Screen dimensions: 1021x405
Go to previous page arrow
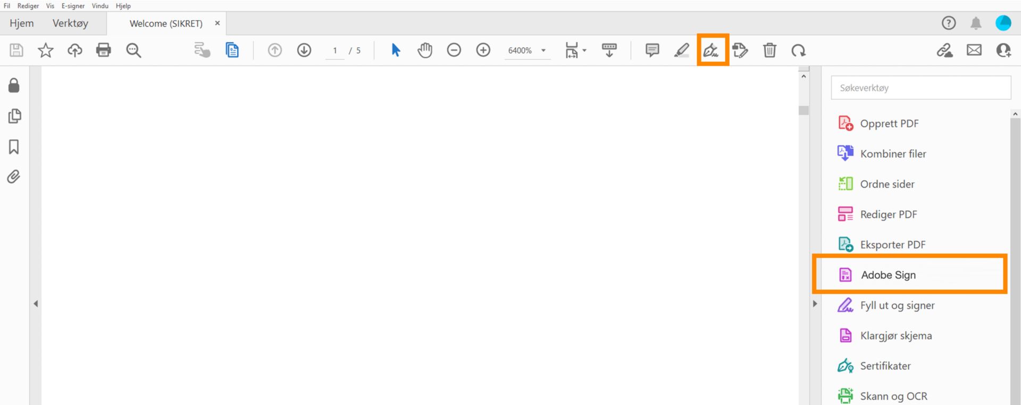click(275, 50)
